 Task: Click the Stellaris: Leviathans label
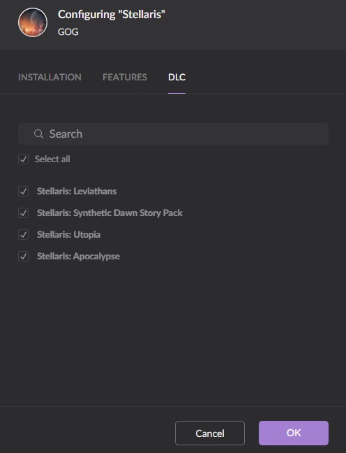[77, 192]
